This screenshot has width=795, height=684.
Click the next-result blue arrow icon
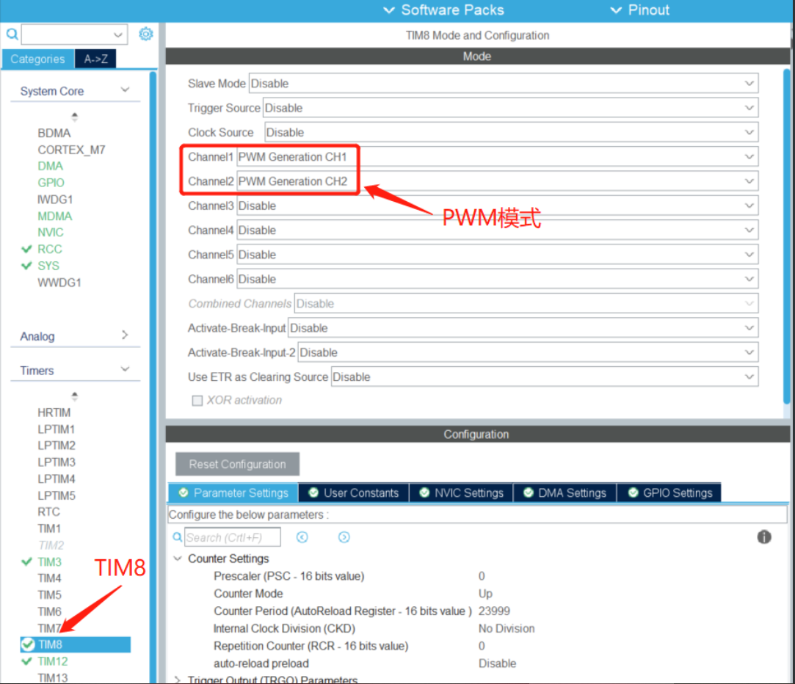pos(344,536)
